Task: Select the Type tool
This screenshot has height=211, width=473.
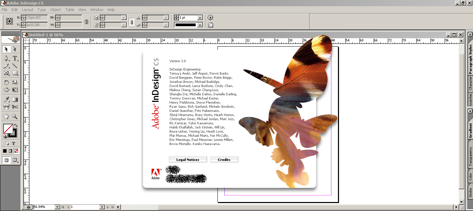Action: (x=15, y=58)
